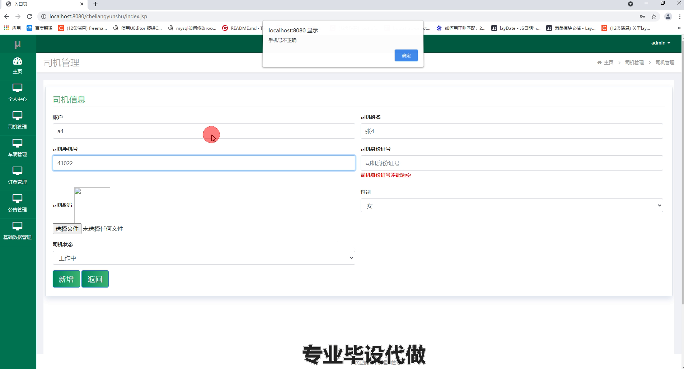Viewport: 684px width, 369px height.
Task: Click the browser forward arrow
Action: [x=18, y=17]
